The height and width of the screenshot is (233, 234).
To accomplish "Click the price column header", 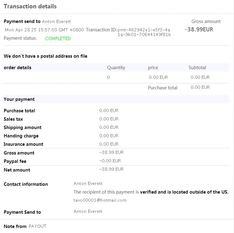I will click(x=153, y=68).
